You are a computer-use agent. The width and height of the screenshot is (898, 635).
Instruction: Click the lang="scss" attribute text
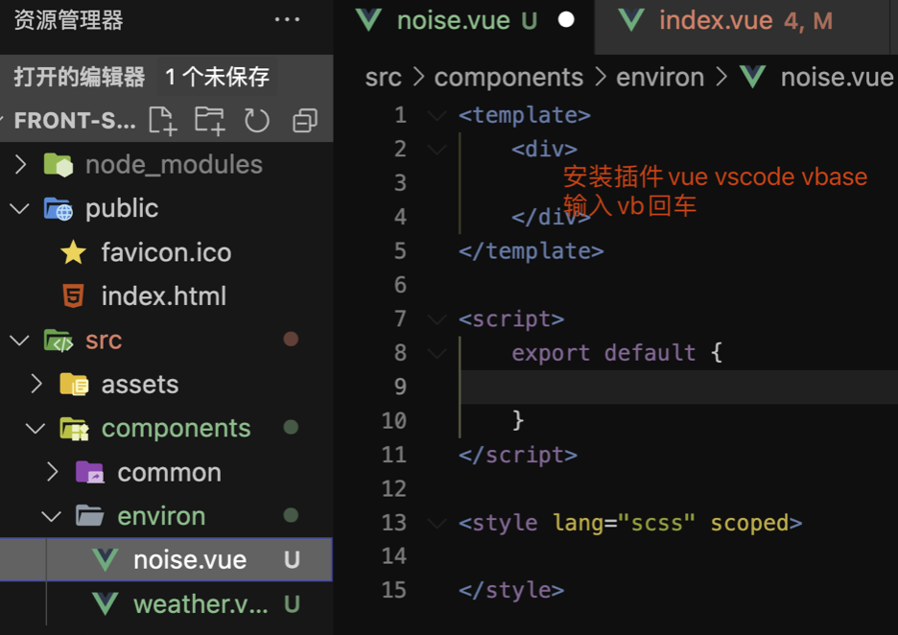pyautogui.click(x=625, y=523)
